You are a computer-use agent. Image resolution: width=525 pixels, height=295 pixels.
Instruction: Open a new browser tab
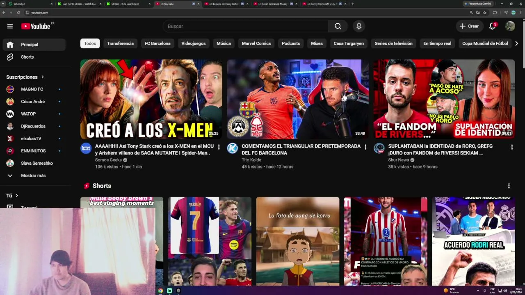(353, 4)
